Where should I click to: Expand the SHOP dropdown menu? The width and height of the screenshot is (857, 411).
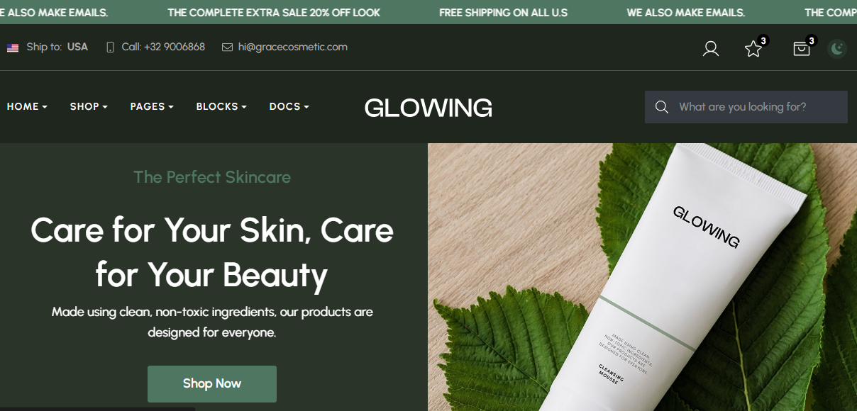[x=89, y=106]
